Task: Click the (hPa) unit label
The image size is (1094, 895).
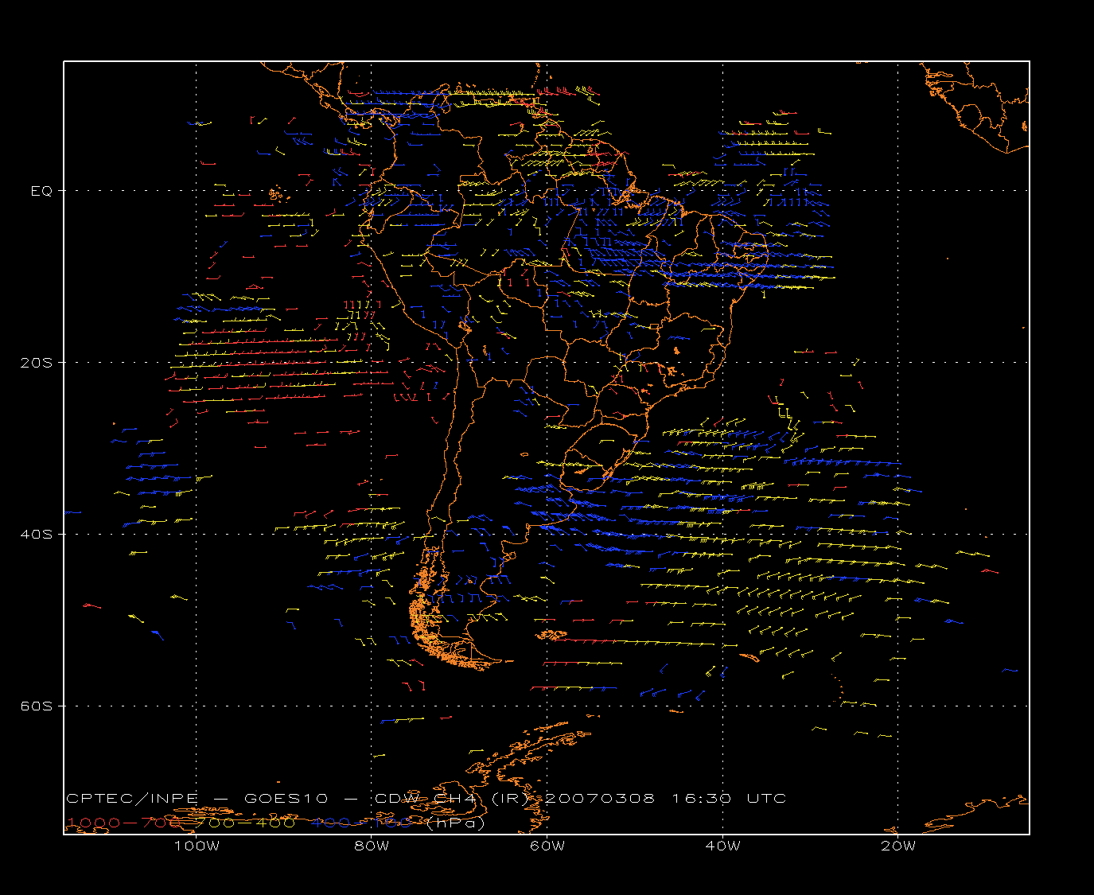Action: pyautogui.click(x=455, y=823)
